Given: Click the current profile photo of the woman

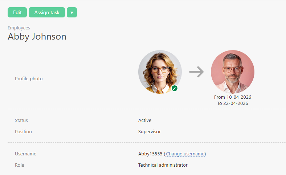Looking at the screenshot, I should (x=160, y=72).
